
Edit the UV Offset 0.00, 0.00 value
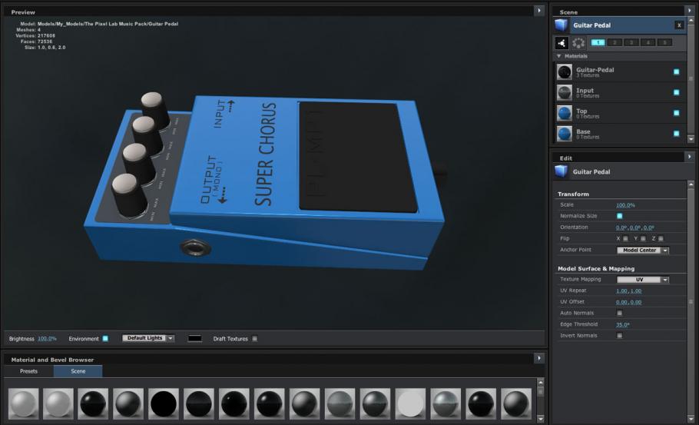(628, 302)
